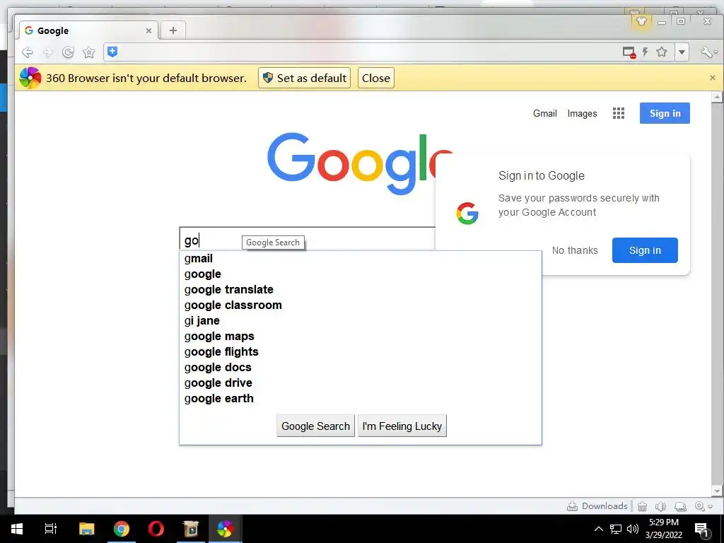This screenshot has width=724, height=543.
Task: Expand hidden system tray icons chevron
Action: tap(598, 529)
